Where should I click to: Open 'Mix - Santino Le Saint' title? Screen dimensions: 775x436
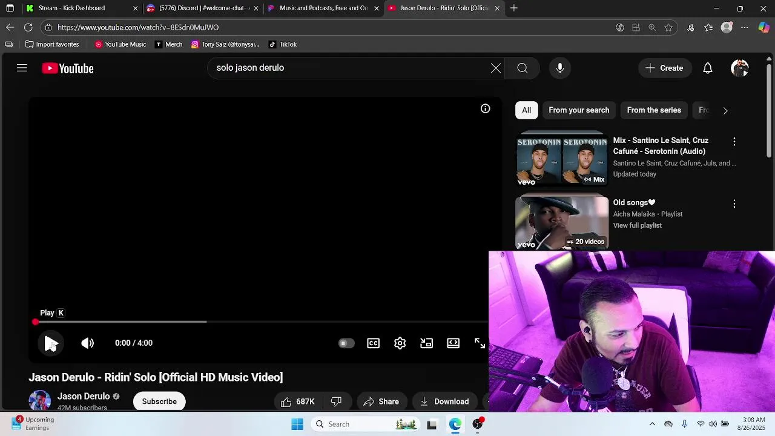(661, 146)
